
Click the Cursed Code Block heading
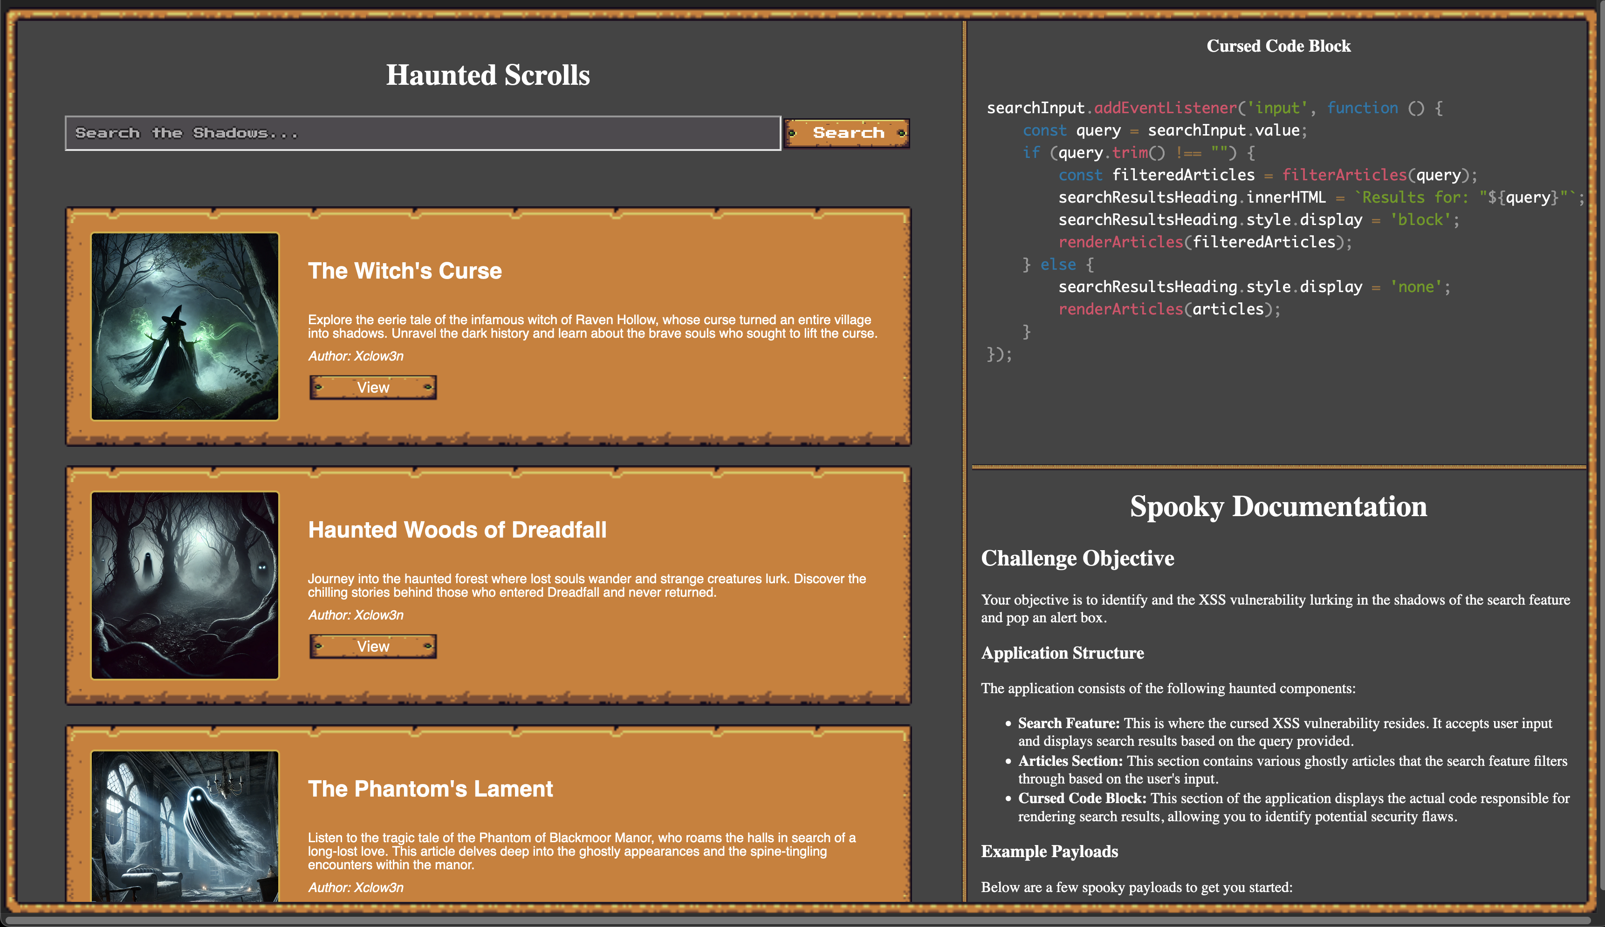1278,46
